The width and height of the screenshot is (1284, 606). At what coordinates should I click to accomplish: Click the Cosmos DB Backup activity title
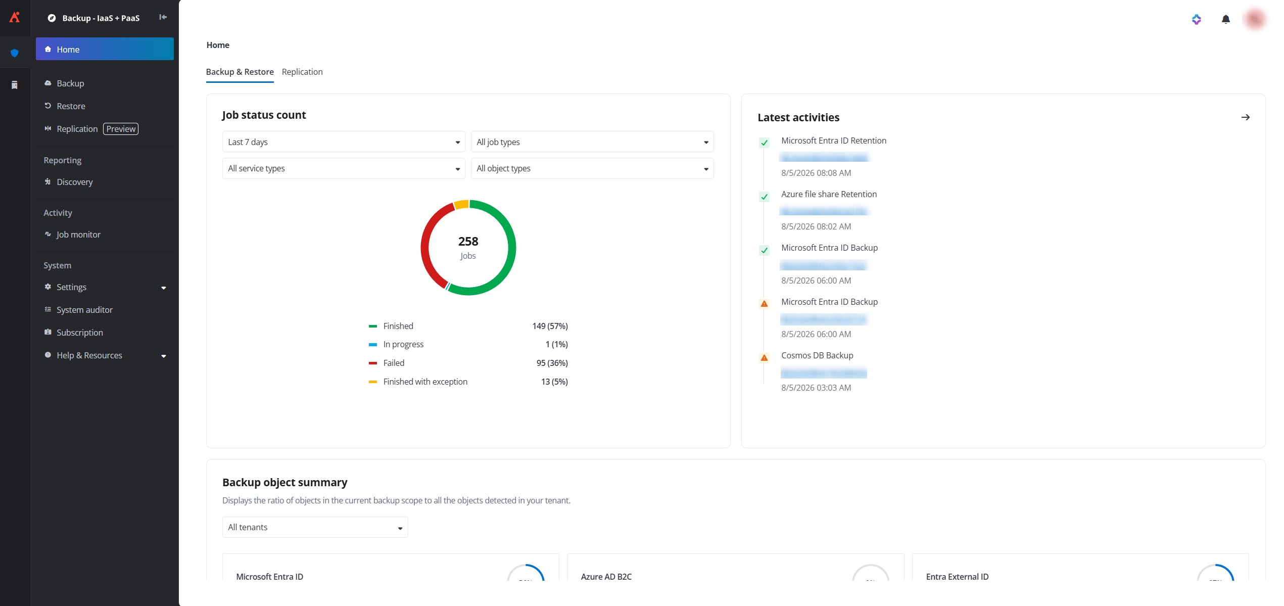pos(817,355)
